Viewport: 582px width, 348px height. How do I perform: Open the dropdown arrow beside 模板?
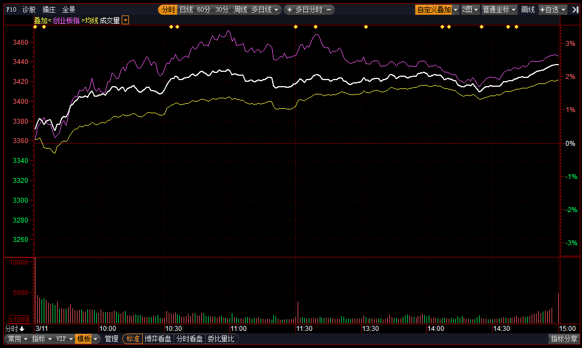[x=95, y=339]
